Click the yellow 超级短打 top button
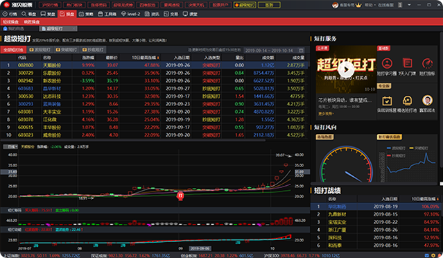Screen dimensions: 443x258 click(x=245, y=5)
